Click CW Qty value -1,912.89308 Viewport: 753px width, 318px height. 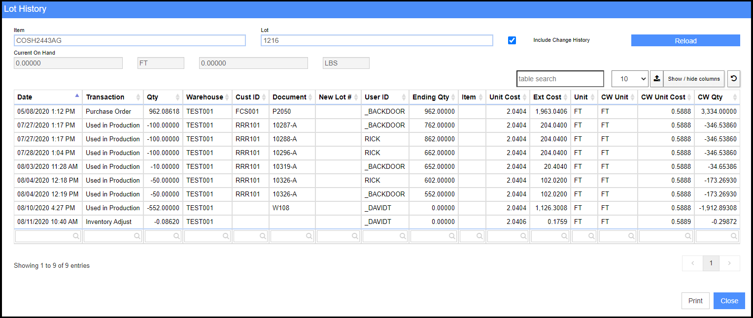click(718, 208)
